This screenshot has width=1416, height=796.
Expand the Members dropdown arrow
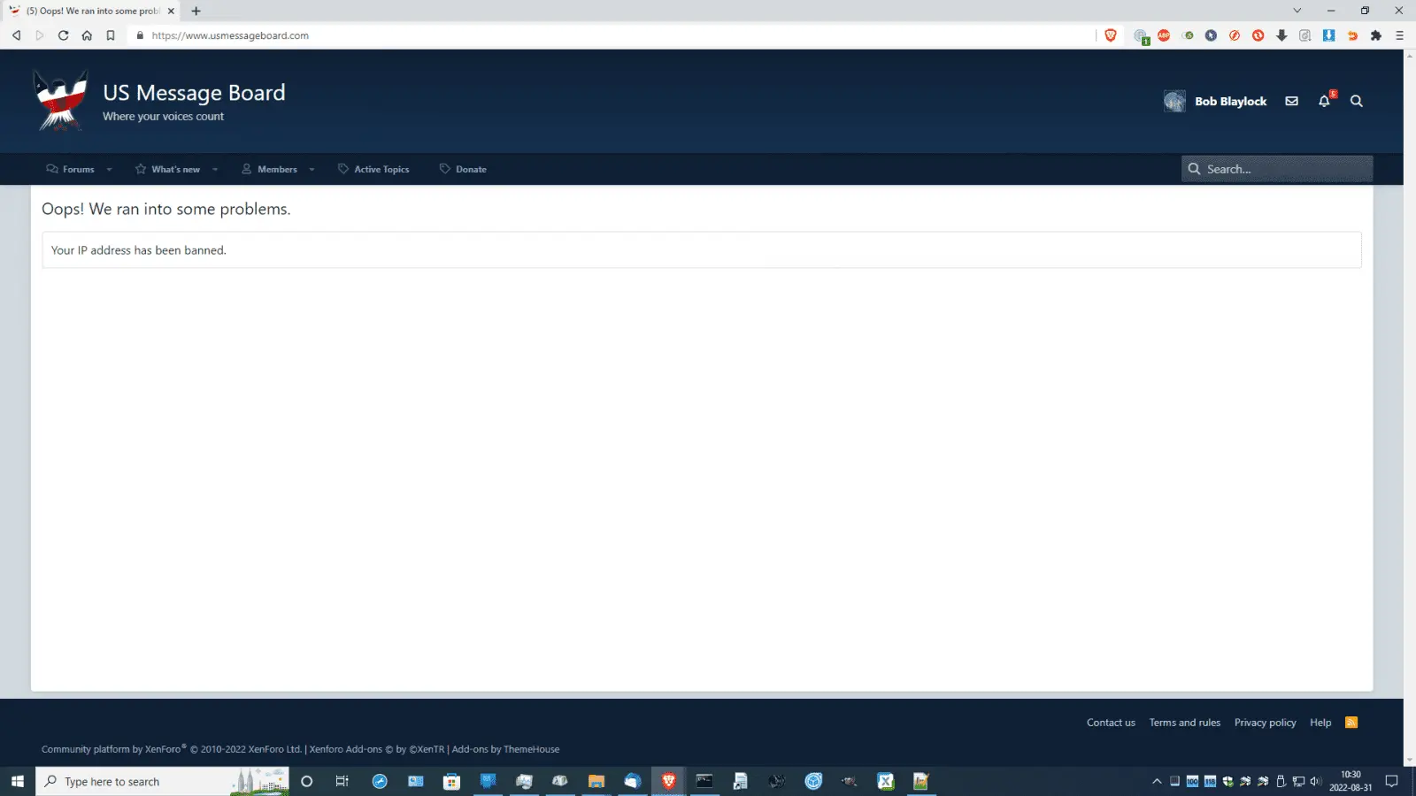[312, 169]
